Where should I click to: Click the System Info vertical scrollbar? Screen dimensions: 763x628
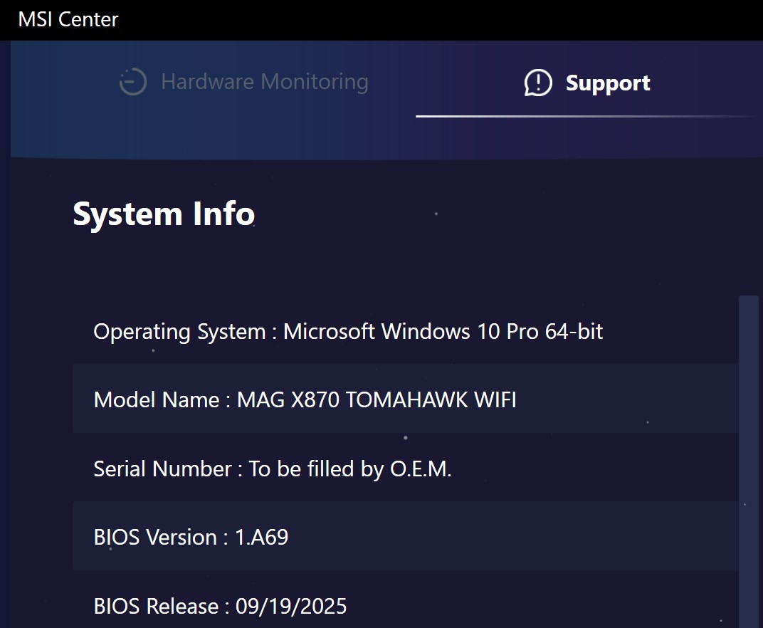point(748,461)
